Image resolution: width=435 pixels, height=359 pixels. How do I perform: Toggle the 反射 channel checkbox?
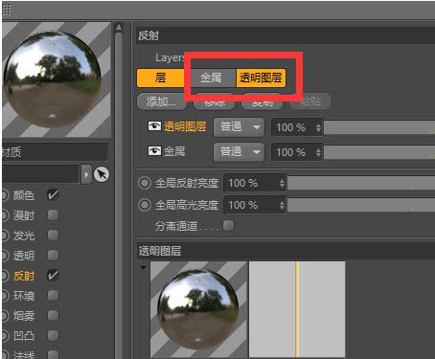tap(53, 275)
